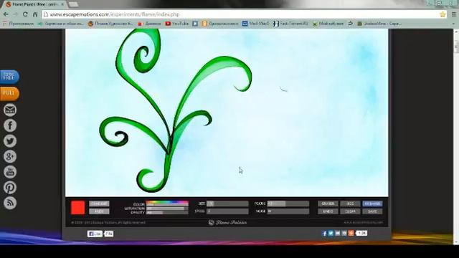
Task: Open the Fast-Torrent.RU bookmark
Action: pyautogui.click(x=290, y=24)
